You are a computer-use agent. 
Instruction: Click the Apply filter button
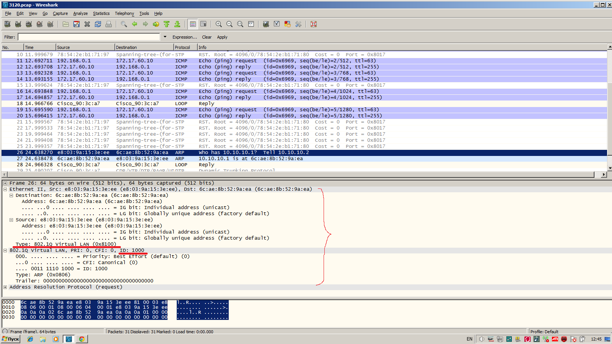(x=222, y=37)
